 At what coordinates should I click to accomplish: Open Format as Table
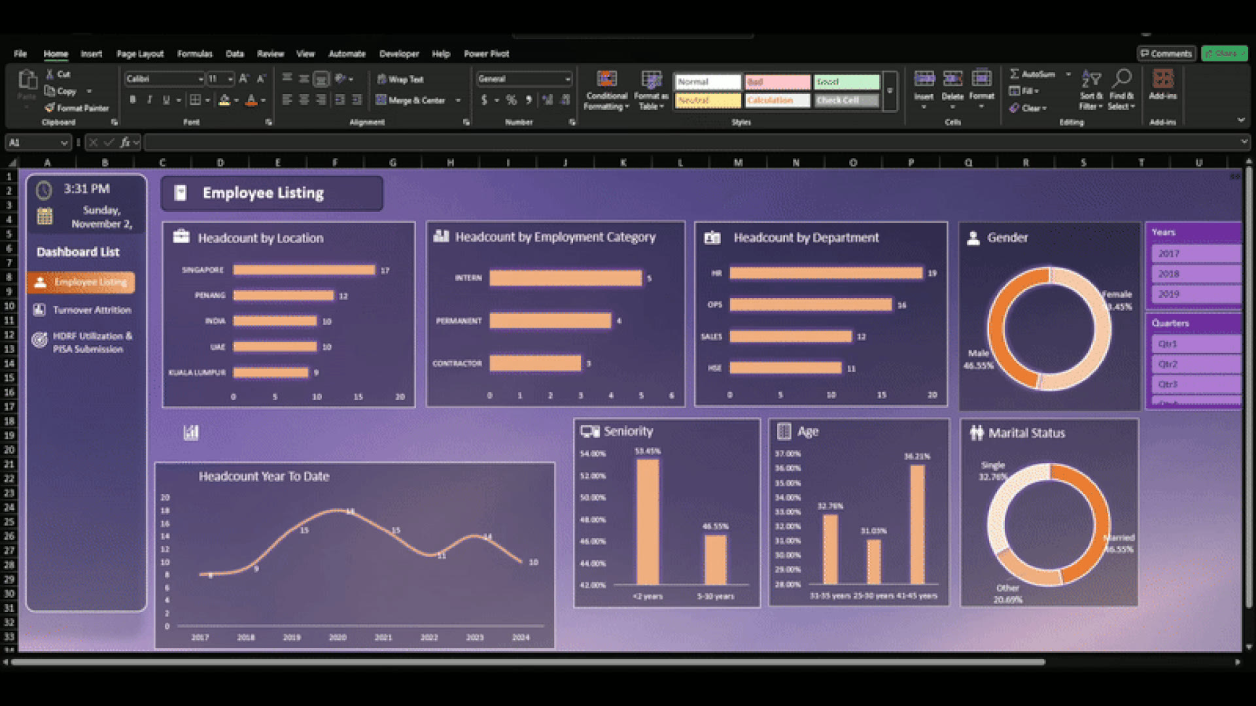point(651,90)
